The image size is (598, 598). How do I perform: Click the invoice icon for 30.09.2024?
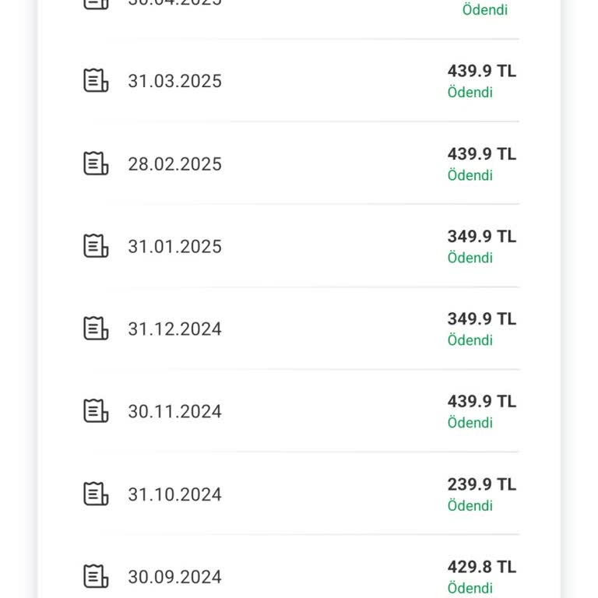[x=96, y=577]
